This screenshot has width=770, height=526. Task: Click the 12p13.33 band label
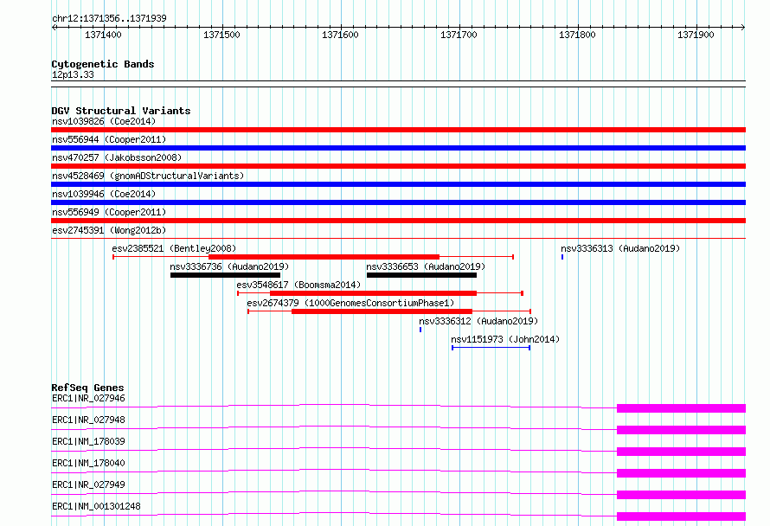[73, 74]
